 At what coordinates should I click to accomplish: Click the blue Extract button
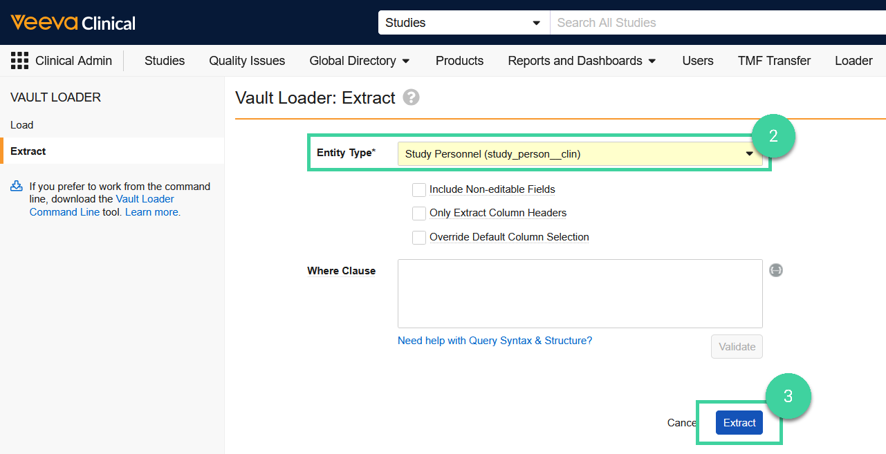click(x=739, y=423)
